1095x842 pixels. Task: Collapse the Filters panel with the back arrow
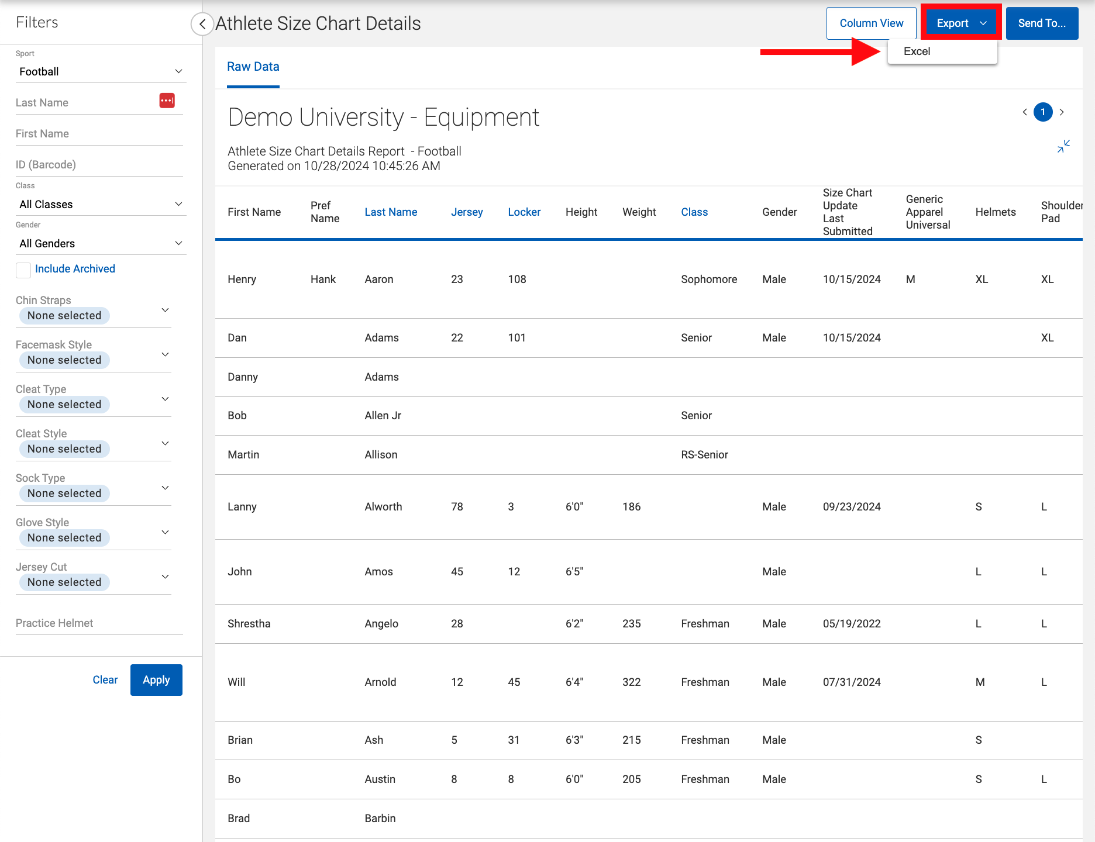click(202, 24)
